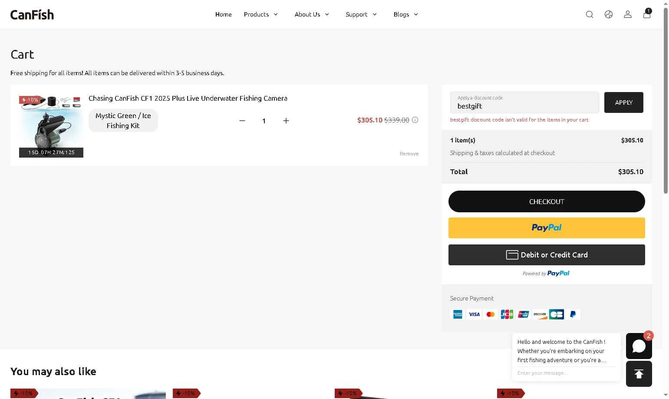Expand the Products menu chevron
The image size is (669, 399).
pyautogui.click(x=276, y=14)
